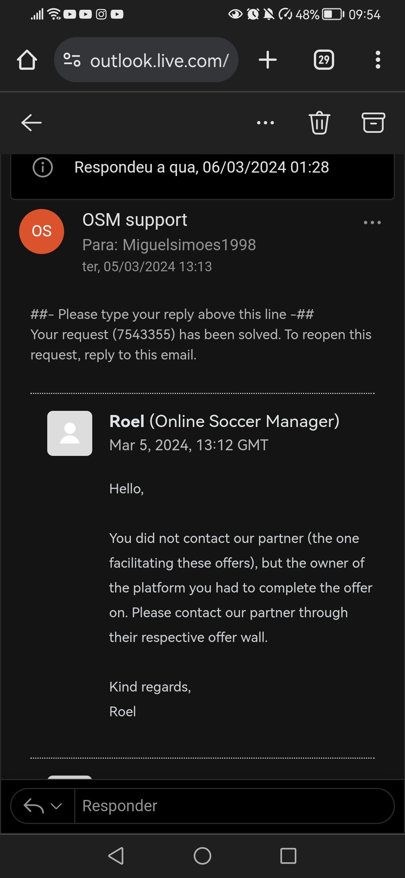
Task: Tap the browser home icon
Action: pyautogui.click(x=27, y=60)
